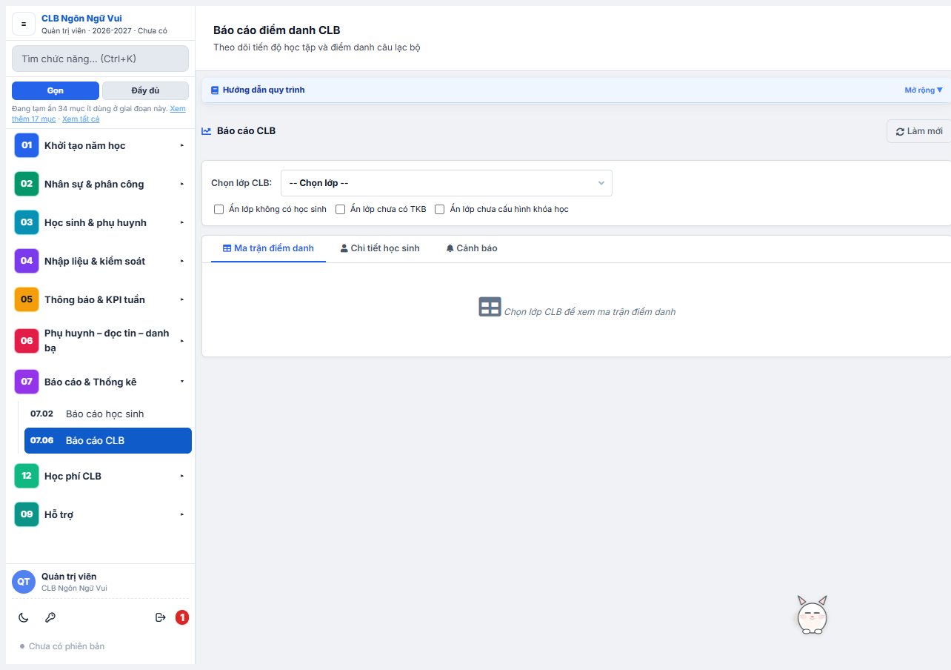Expand the Hướng dẫn quy trình panel via Mở rộng

[924, 90]
